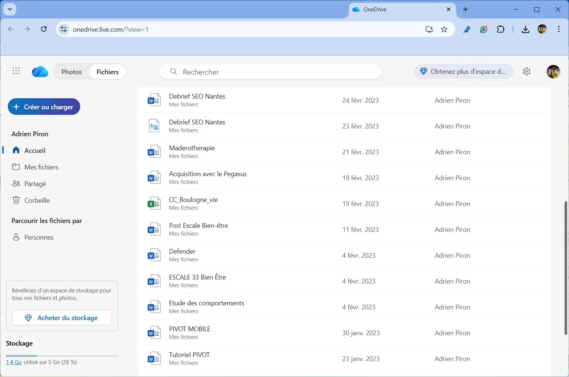Open OneDrive settings via the gear icon
The image size is (569, 377).
coord(526,71)
